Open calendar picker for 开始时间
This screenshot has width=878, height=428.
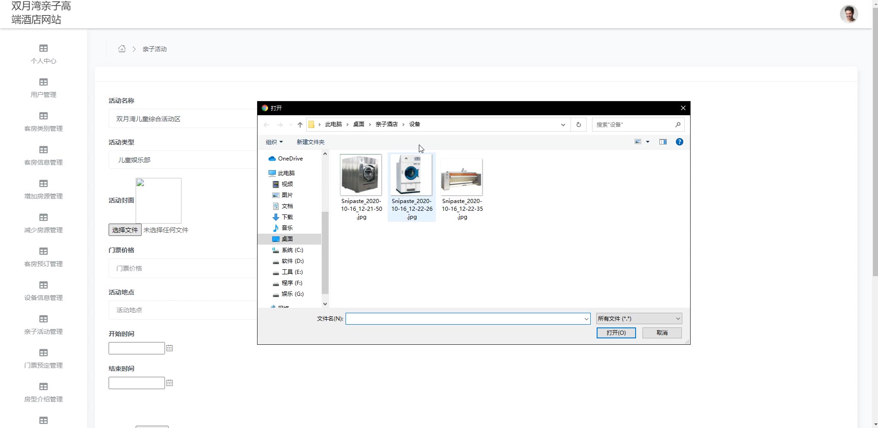170,348
